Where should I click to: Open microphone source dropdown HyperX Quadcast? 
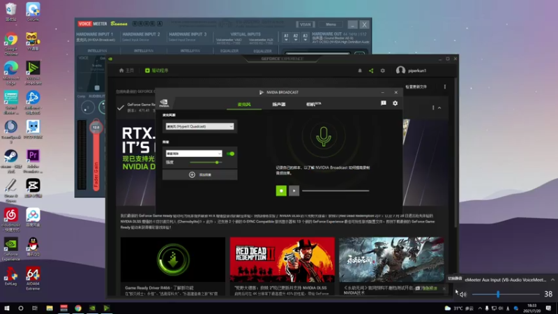[199, 126]
